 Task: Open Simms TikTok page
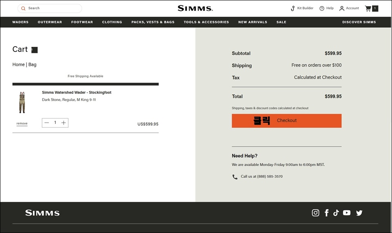tap(336, 213)
